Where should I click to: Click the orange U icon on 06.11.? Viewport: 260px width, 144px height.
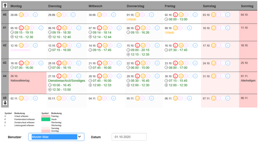coord(175,98)
